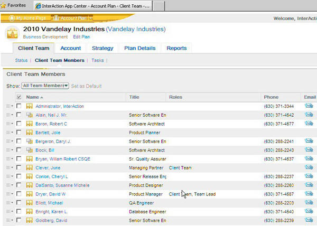Open row actions menu for Clever, June
Image resolution: width=317 pixels, height=226 pixels.
point(10,167)
